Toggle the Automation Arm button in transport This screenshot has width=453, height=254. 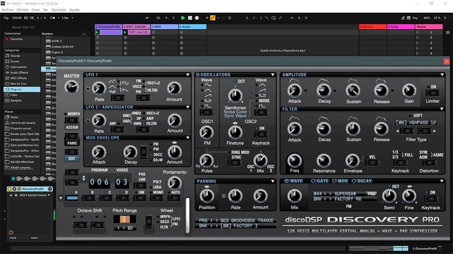[x=213, y=18]
